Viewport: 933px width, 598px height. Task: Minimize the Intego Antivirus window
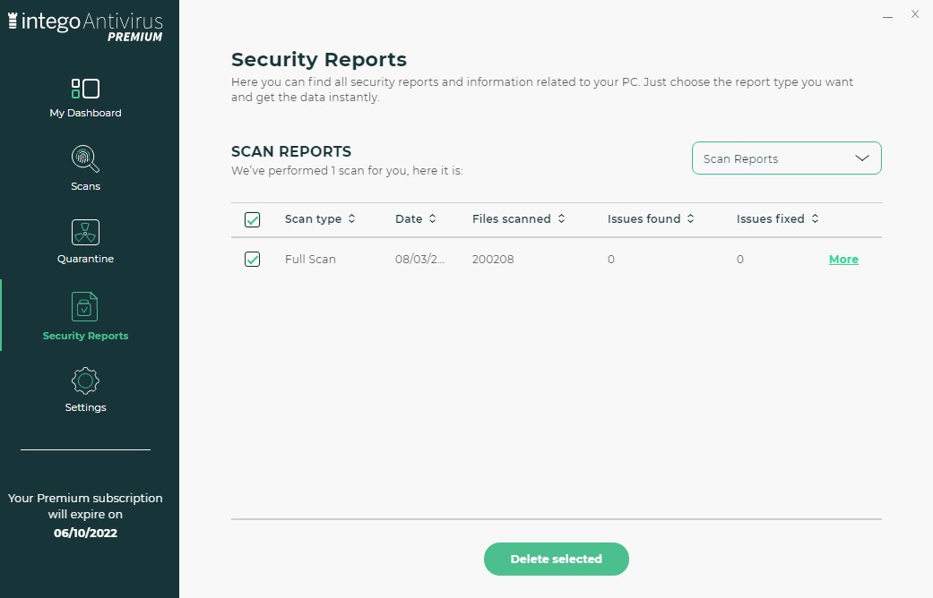click(887, 15)
